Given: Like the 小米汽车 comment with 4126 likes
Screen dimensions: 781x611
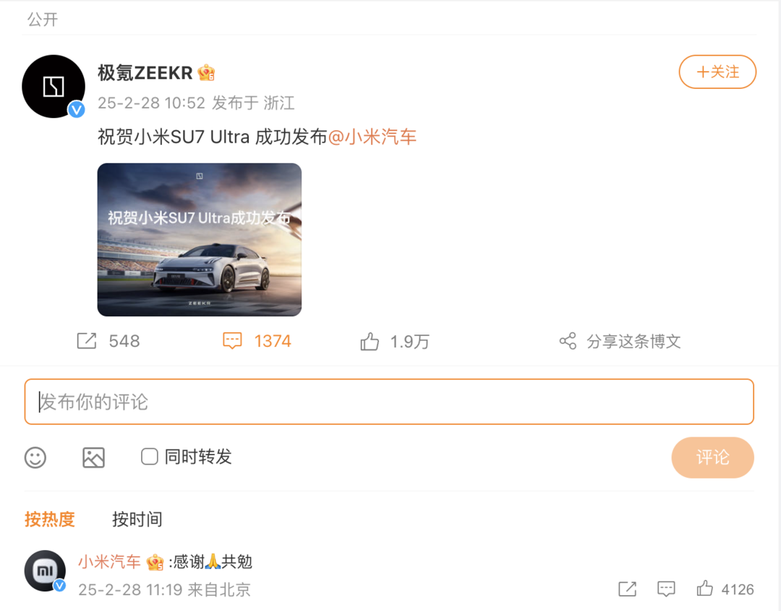Looking at the screenshot, I should (x=705, y=589).
